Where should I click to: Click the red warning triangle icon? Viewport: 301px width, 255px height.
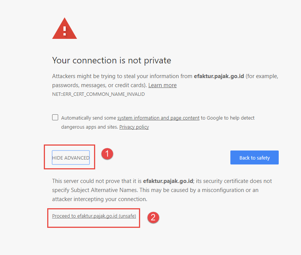[65, 29]
